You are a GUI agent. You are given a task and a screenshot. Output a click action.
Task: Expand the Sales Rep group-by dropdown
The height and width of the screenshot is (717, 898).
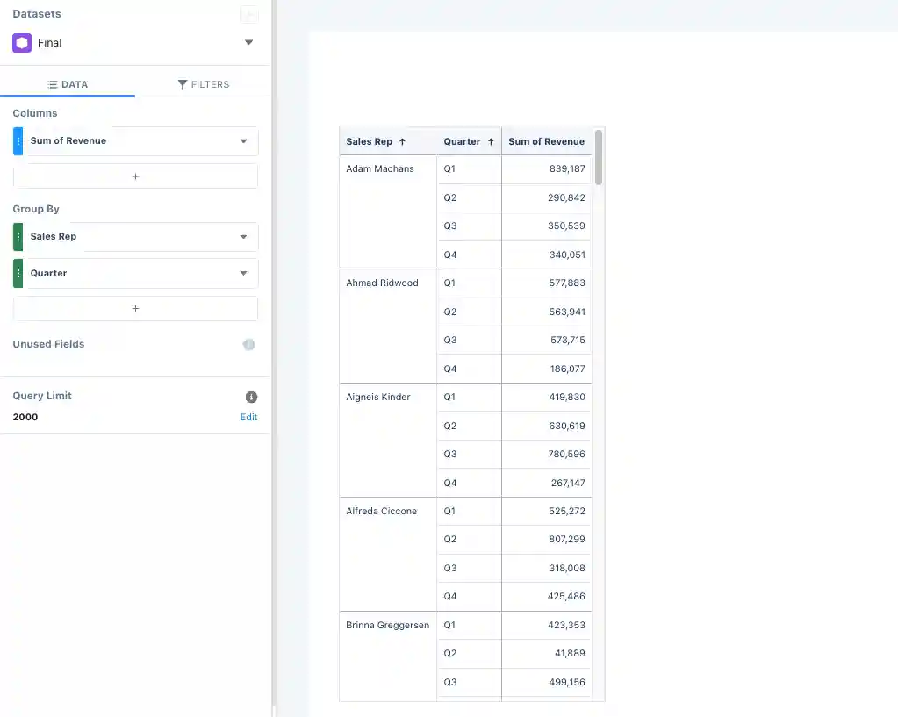pyautogui.click(x=243, y=237)
